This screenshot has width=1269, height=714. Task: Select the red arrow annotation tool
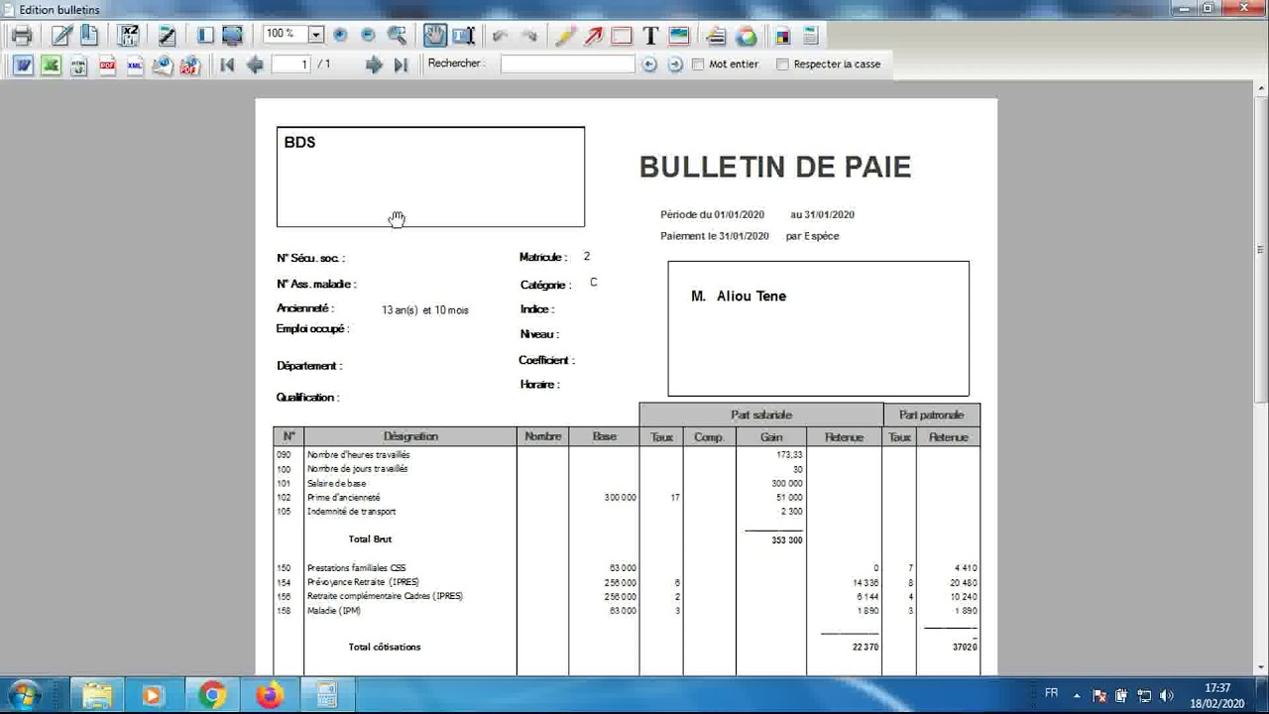[594, 36]
